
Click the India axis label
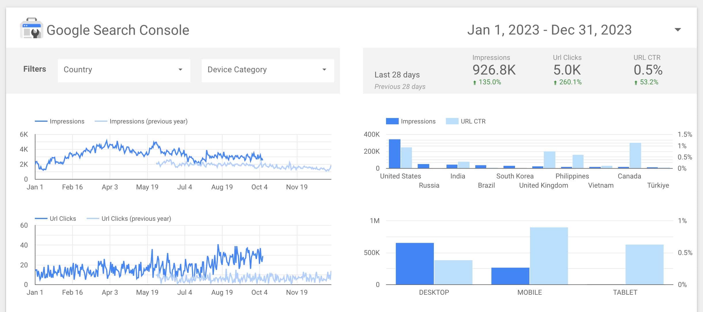click(458, 176)
